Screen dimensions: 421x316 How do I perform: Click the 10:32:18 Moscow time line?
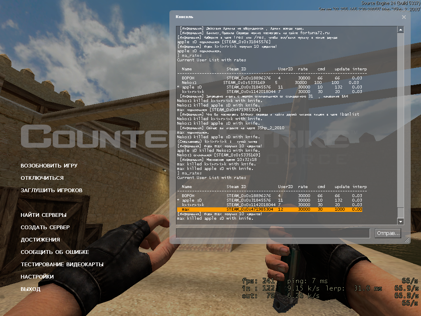click(218, 160)
